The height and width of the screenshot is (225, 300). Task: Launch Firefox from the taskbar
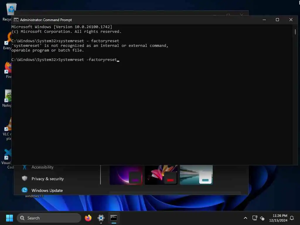point(88,218)
